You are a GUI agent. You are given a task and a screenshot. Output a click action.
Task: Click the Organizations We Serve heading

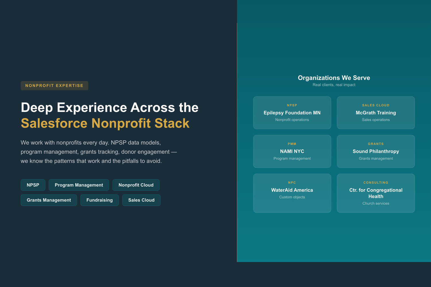pos(334,78)
